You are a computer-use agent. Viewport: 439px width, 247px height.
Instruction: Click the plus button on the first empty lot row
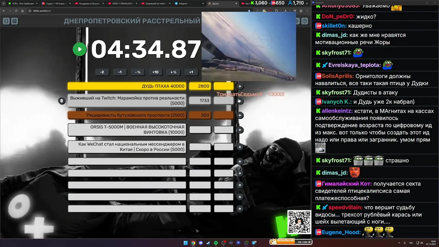pos(240,161)
